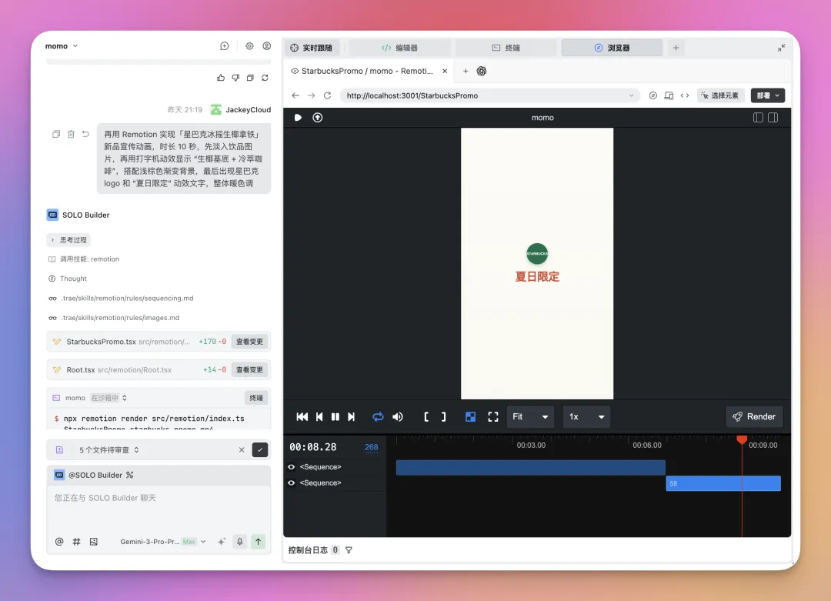Dismiss the 5 files pending review bar
This screenshot has height=601, width=831.
pos(242,450)
